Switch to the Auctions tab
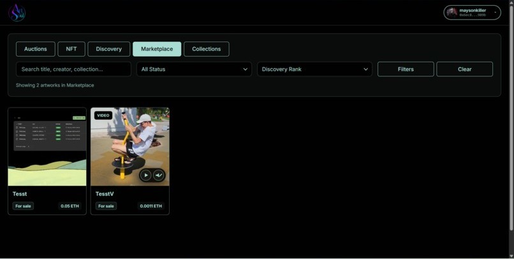514x259 pixels. click(36, 49)
